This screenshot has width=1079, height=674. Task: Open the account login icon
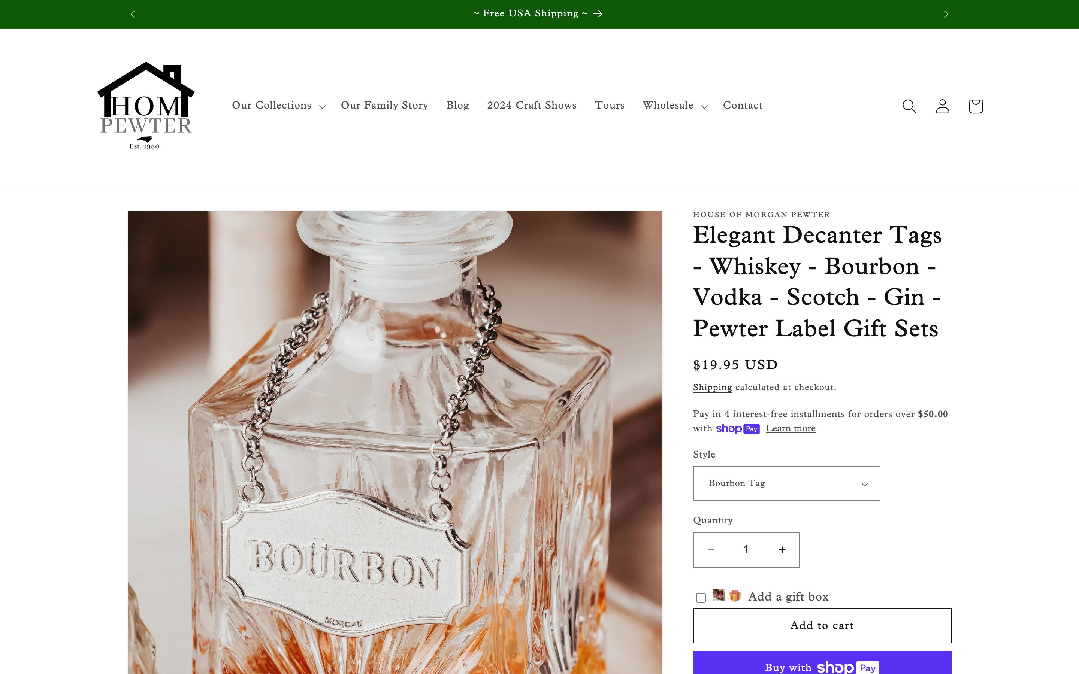(x=942, y=106)
